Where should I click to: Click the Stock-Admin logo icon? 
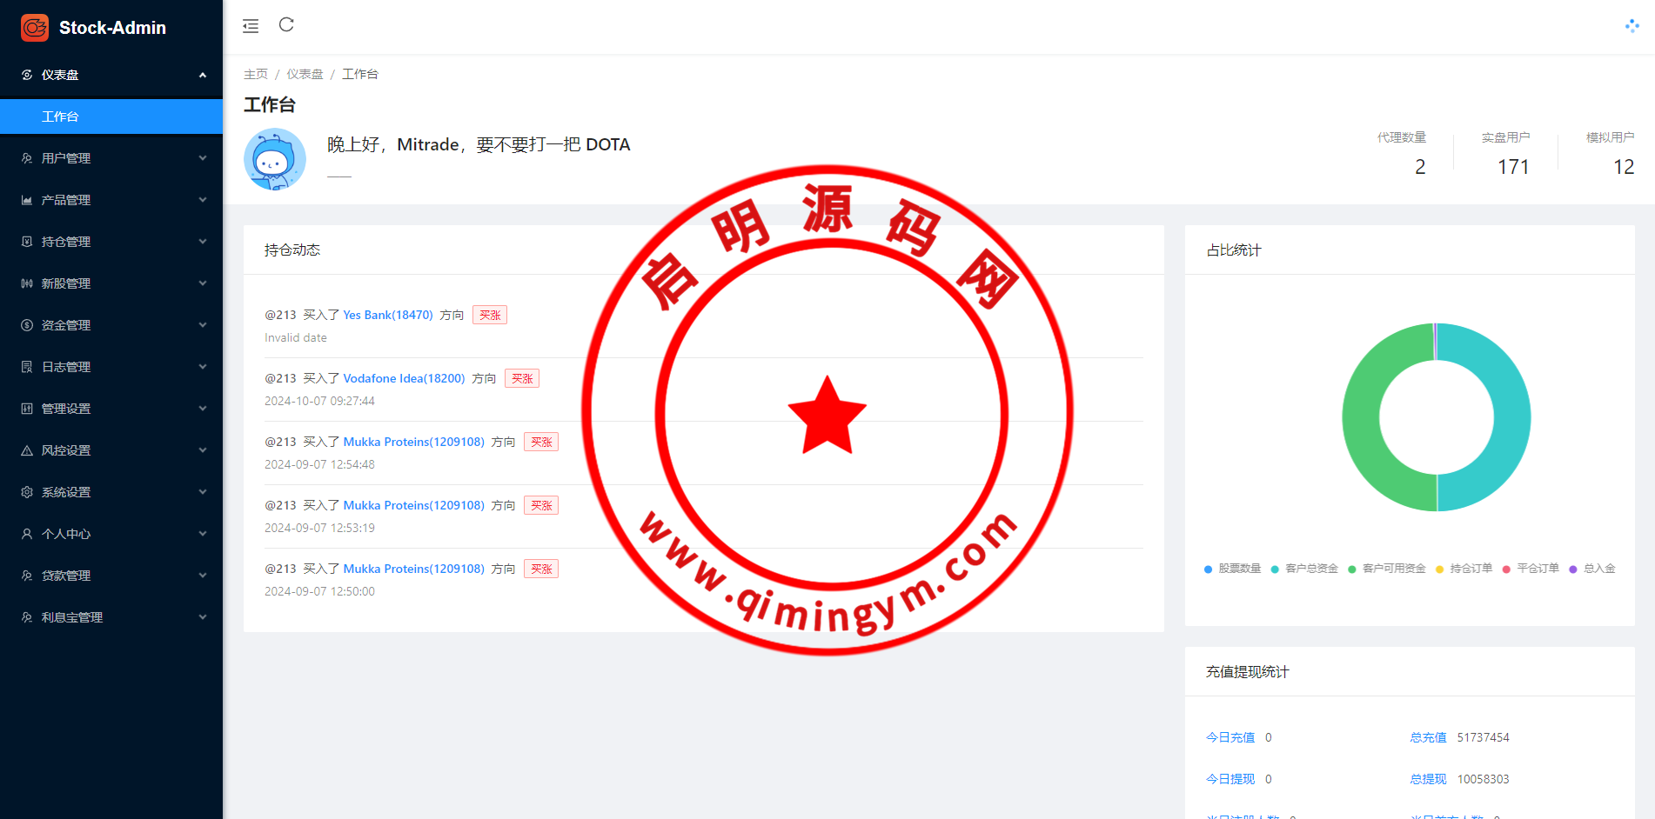pyautogui.click(x=35, y=28)
